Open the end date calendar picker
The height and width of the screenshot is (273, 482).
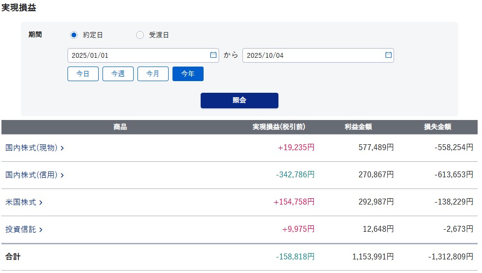pyautogui.click(x=388, y=55)
